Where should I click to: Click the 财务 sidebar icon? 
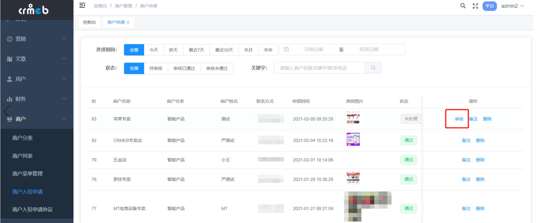[10, 99]
